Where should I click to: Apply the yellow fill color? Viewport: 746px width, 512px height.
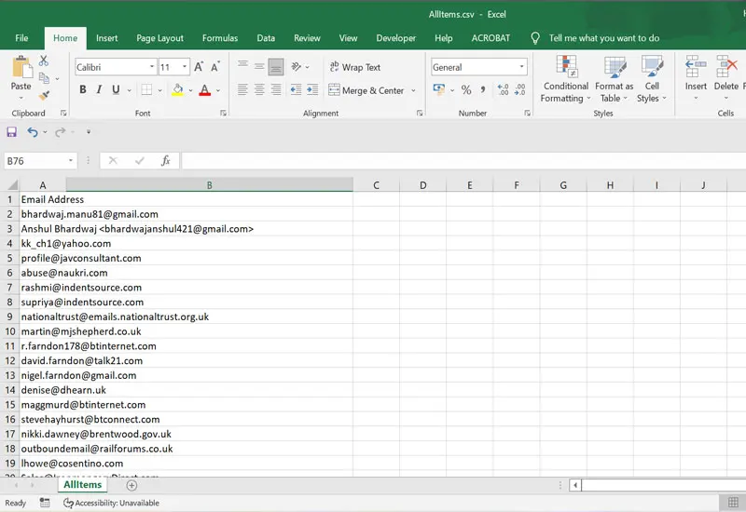pyautogui.click(x=178, y=89)
